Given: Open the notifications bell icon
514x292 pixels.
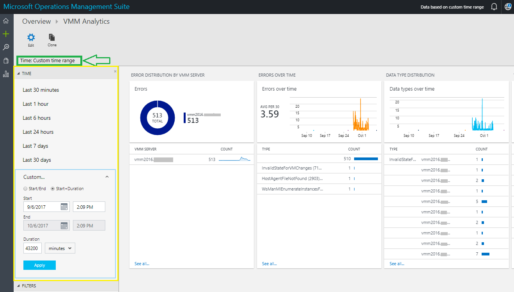Looking at the screenshot, I should pyautogui.click(x=494, y=7).
